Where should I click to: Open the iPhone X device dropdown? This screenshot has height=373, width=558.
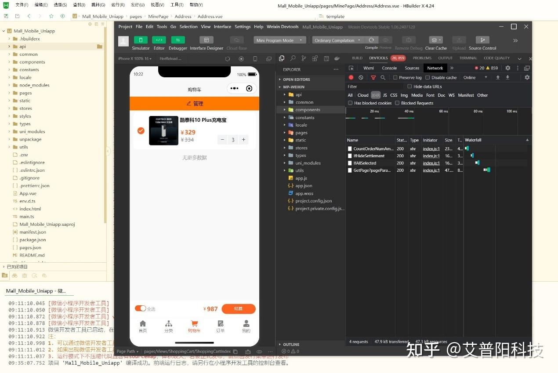135,58
